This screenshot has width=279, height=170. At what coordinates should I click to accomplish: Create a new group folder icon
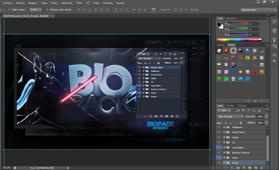pos(250,168)
